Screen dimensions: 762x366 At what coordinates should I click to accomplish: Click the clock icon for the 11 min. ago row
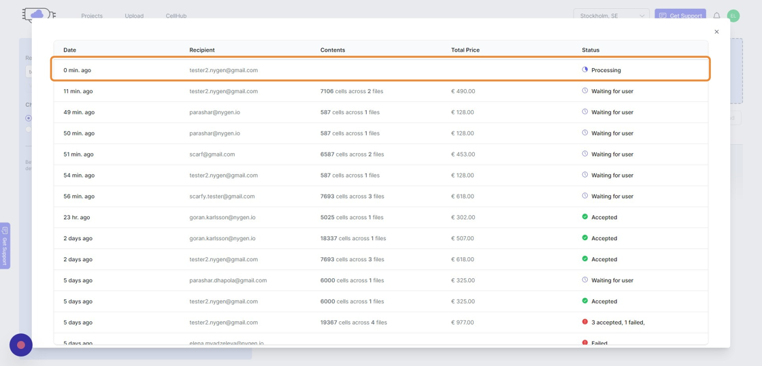point(584,90)
